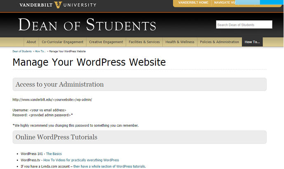Focus the Search Dean of Students field
The width and height of the screenshot is (284, 169).
244,25
